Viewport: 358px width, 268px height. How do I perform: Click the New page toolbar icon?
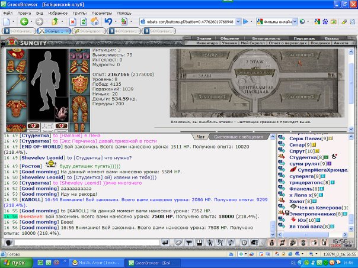click(x=6, y=22)
